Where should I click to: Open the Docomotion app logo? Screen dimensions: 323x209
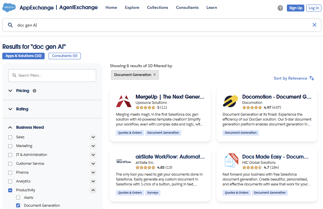click(230, 101)
